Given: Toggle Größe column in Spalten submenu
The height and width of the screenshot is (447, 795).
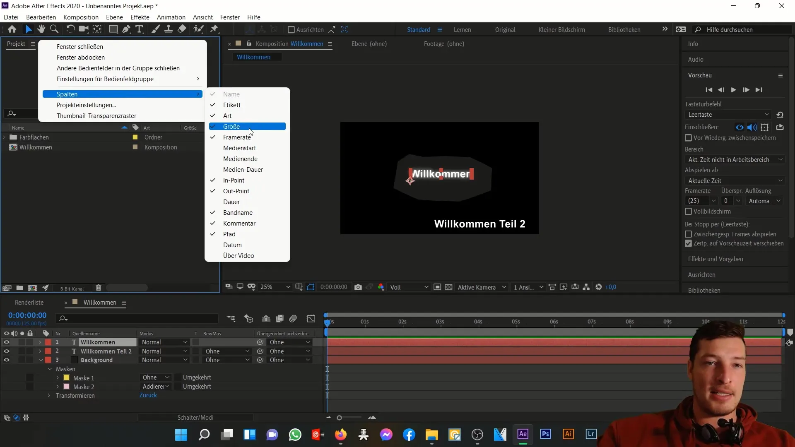Looking at the screenshot, I should 247,127.
